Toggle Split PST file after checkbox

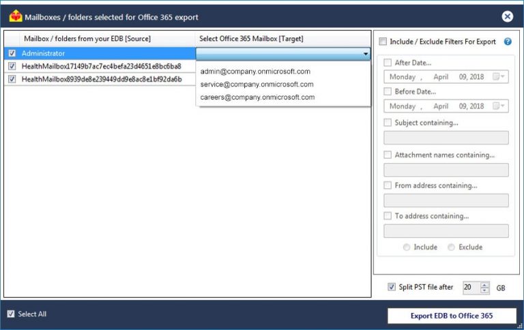[392, 287]
